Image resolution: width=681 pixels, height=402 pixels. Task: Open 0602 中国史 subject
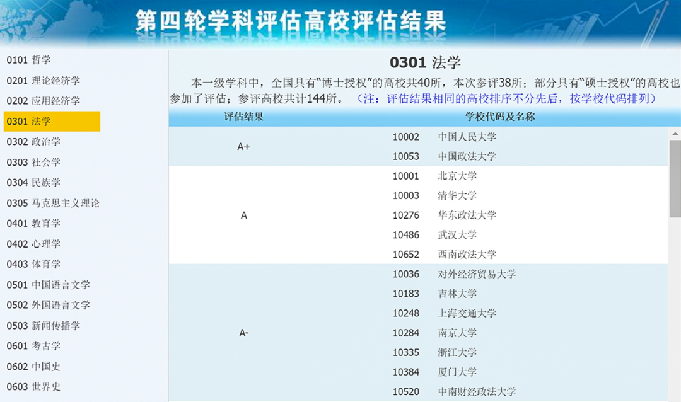33,367
